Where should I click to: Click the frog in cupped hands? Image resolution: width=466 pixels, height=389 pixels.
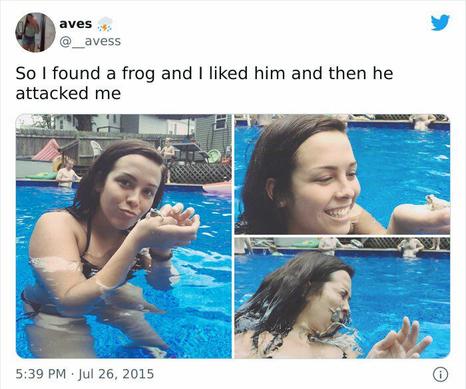click(x=156, y=215)
